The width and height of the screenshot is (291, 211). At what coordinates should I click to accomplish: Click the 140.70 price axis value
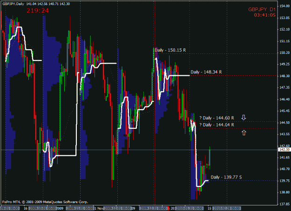[x=284, y=169]
